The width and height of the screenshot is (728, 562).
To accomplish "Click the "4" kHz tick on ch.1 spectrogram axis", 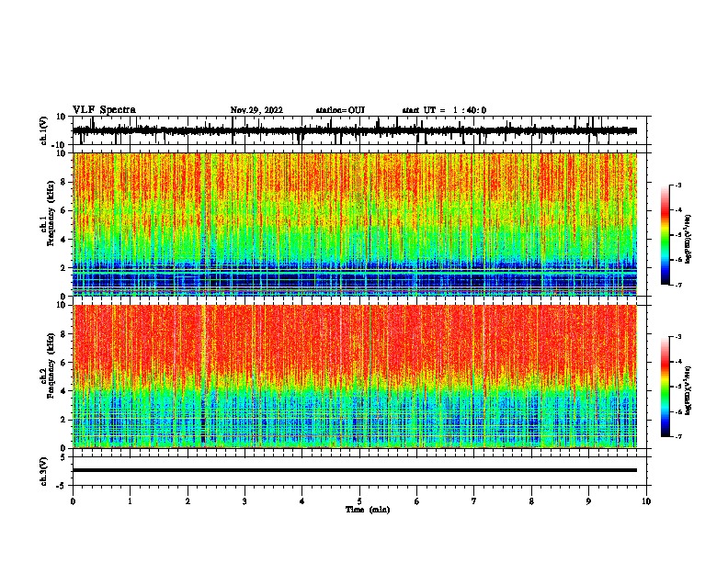I will pyautogui.click(x=63, y=240).
